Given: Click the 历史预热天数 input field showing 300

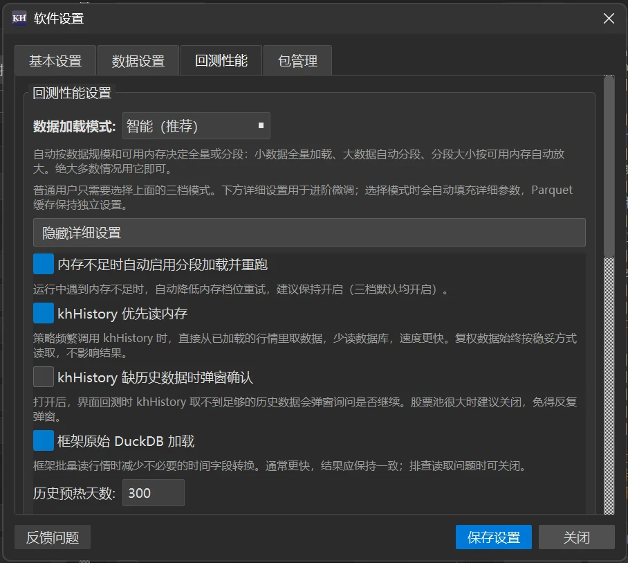Looking at the screenshot, I should (x=154, y=493).
